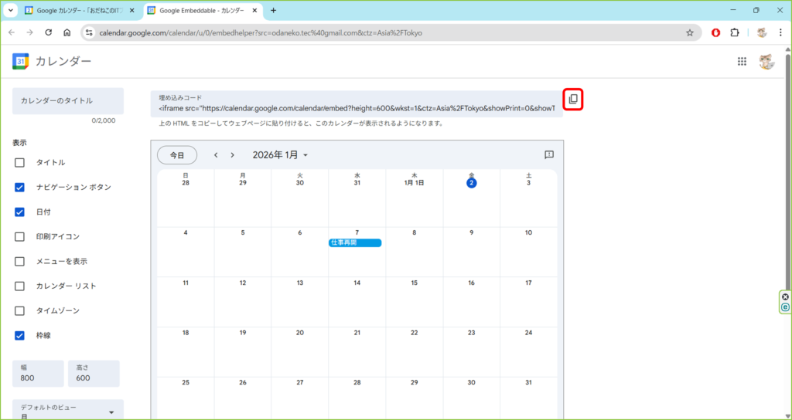Open the デフォルトのビュー dropdown

pyautogui.click(x=68, y=411)
